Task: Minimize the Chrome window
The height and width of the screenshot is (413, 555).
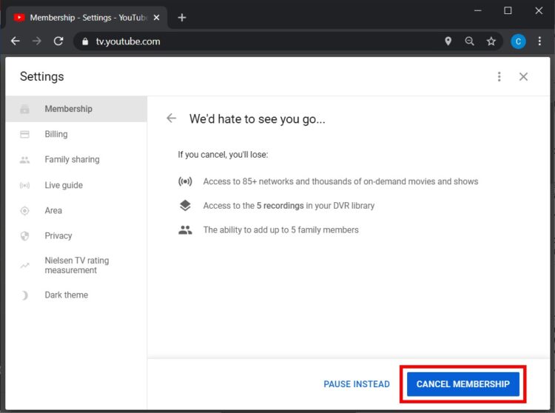Action: 477,10
